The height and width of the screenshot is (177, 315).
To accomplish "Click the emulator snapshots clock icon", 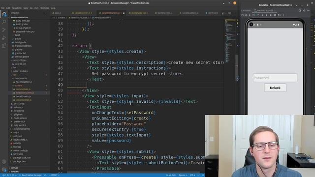I will (279, 15).
